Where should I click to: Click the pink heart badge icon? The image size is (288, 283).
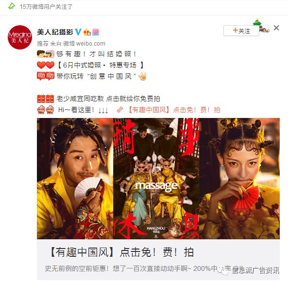(96, 32)
